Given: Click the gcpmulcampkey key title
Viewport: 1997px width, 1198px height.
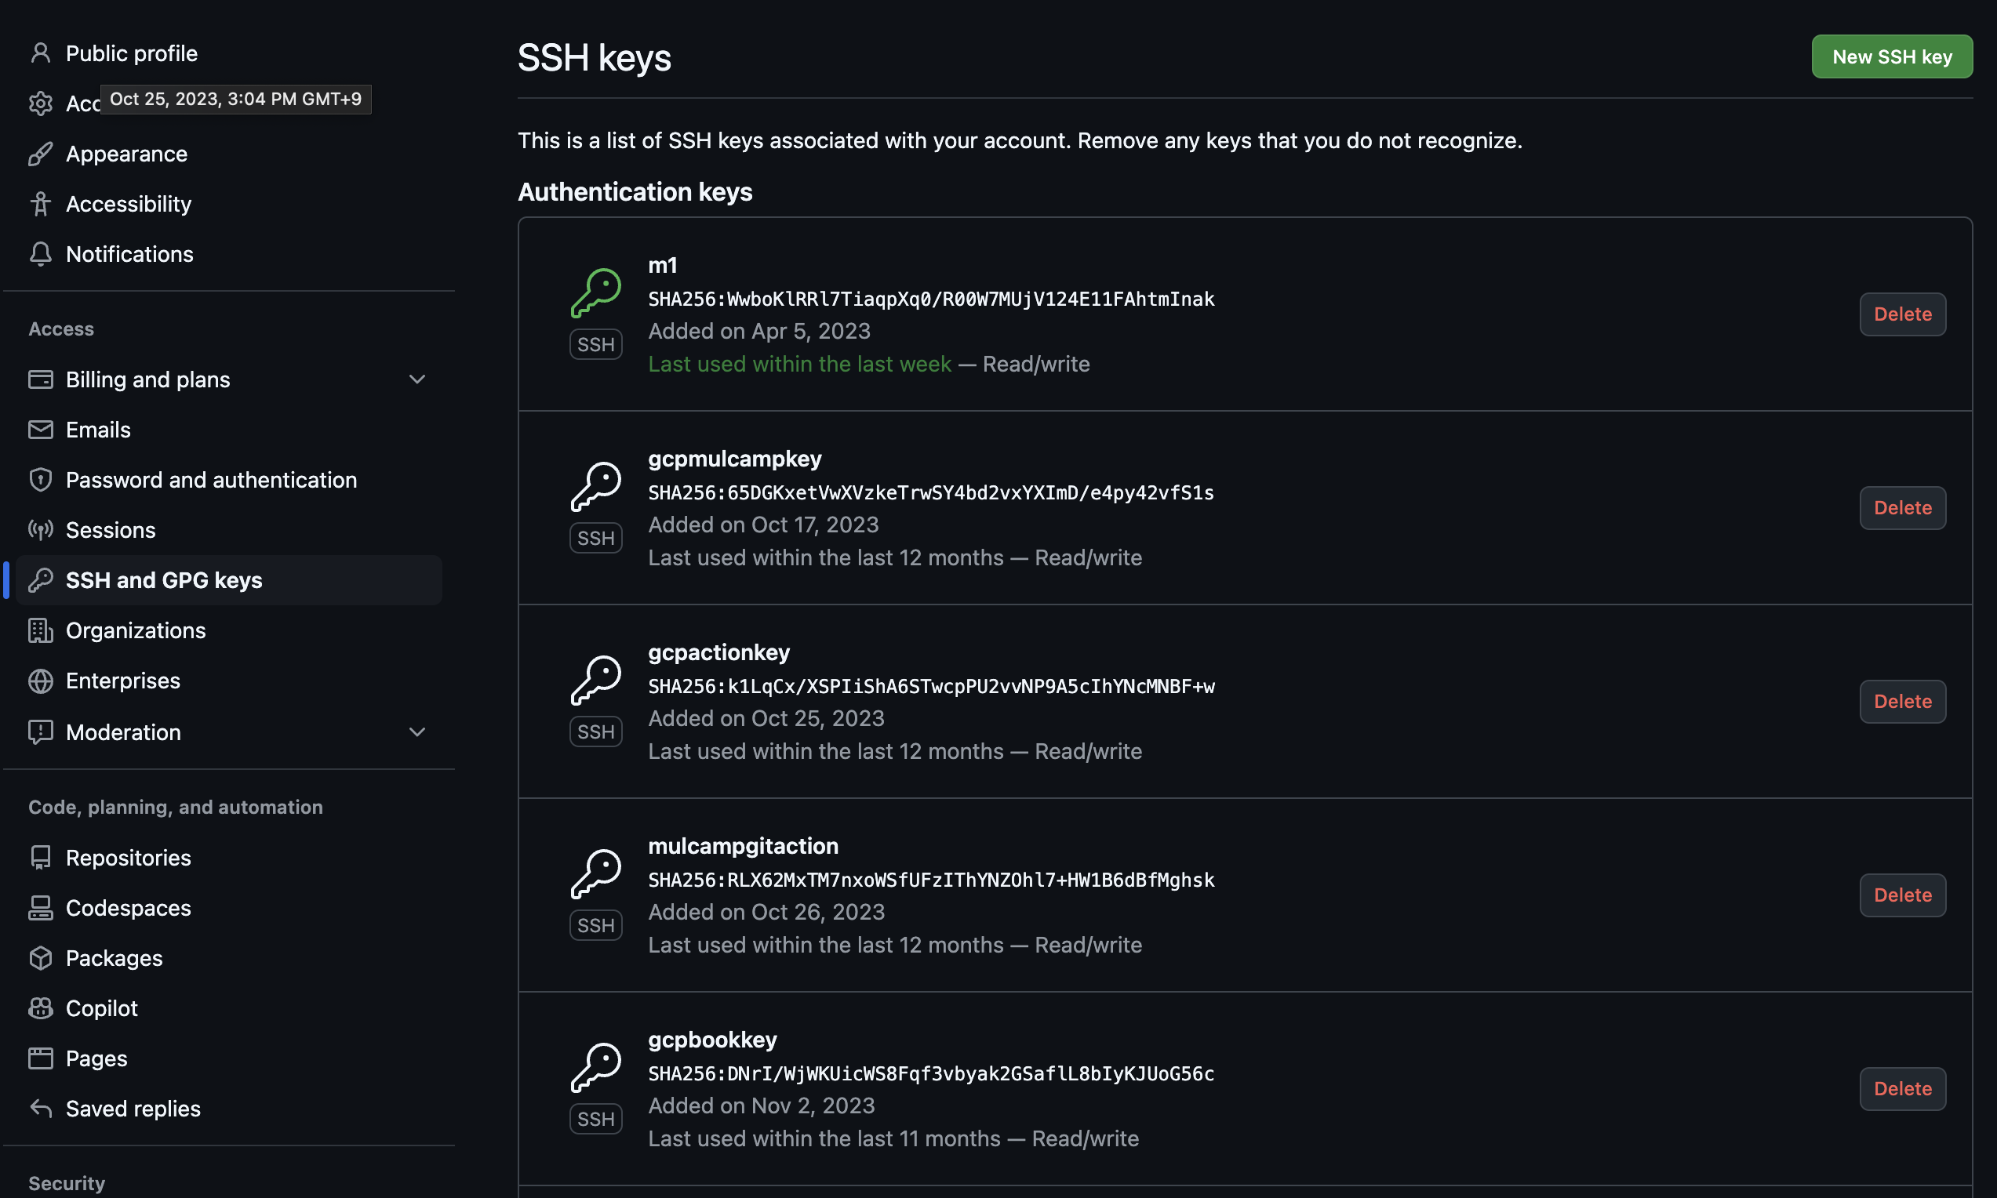Looking at the screenshot, I should 735,459.
